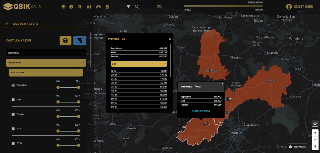Save filters with the floppy disk button
This screenshot has width=320, height=153.
tap(65, 40)
